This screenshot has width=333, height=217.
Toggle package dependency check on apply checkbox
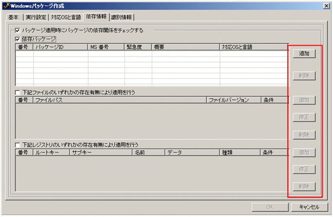coord(18,31)
